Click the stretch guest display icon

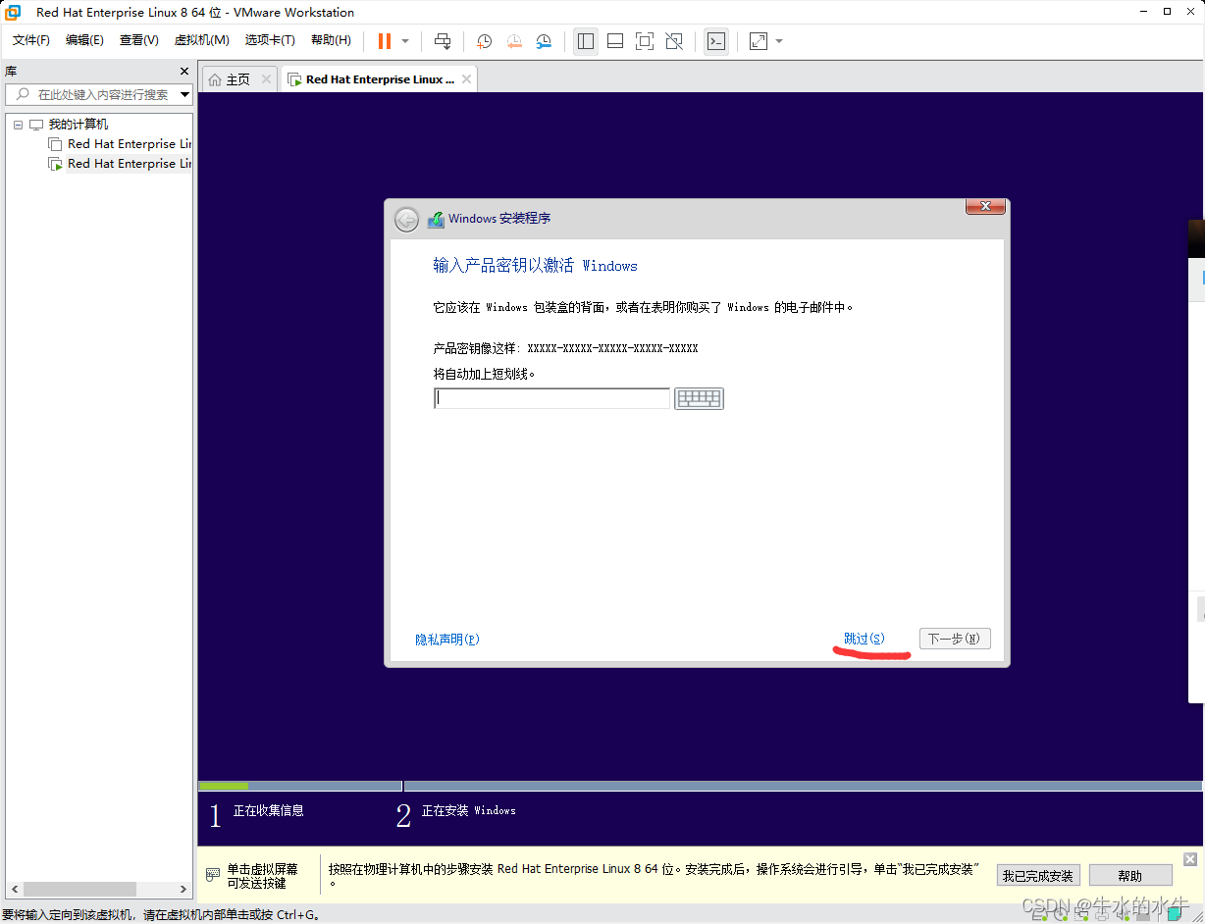pos(759,41)
